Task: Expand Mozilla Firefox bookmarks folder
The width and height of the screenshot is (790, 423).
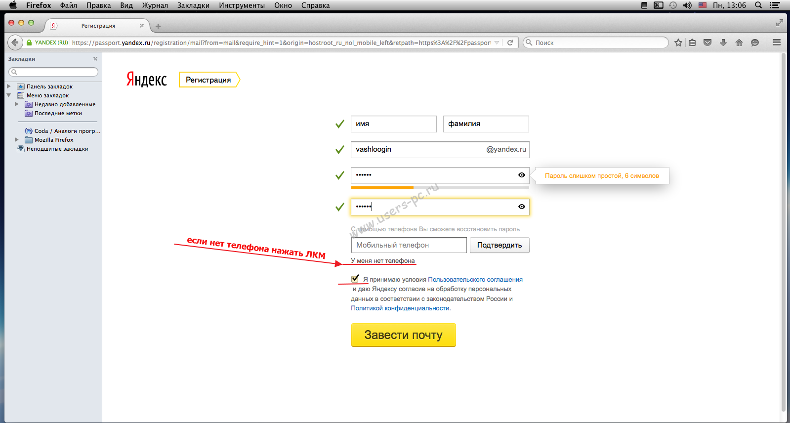Action: [x=16, y=140]
